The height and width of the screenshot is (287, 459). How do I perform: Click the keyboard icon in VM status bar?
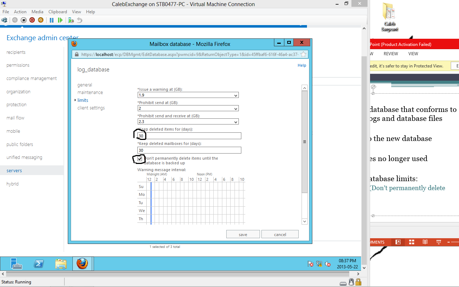click(x=343, y=283)
